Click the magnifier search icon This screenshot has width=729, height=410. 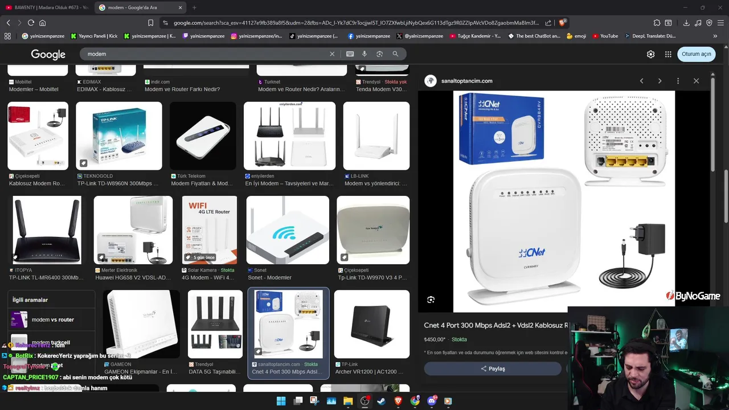(395, 54)
